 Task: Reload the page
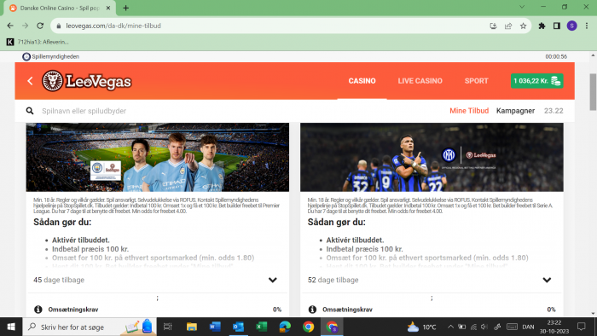(x=40, y=26)
